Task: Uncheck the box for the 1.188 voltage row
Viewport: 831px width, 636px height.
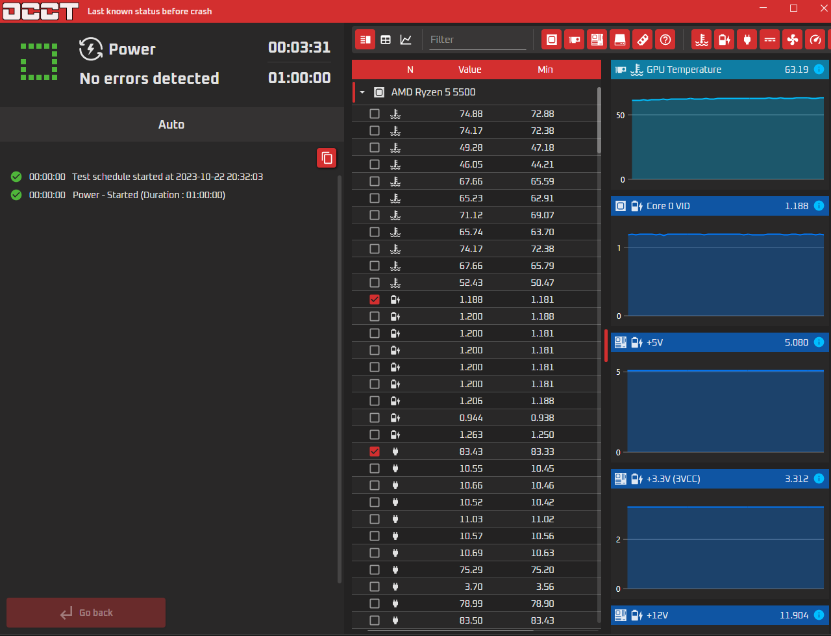Action: [375, 299]
